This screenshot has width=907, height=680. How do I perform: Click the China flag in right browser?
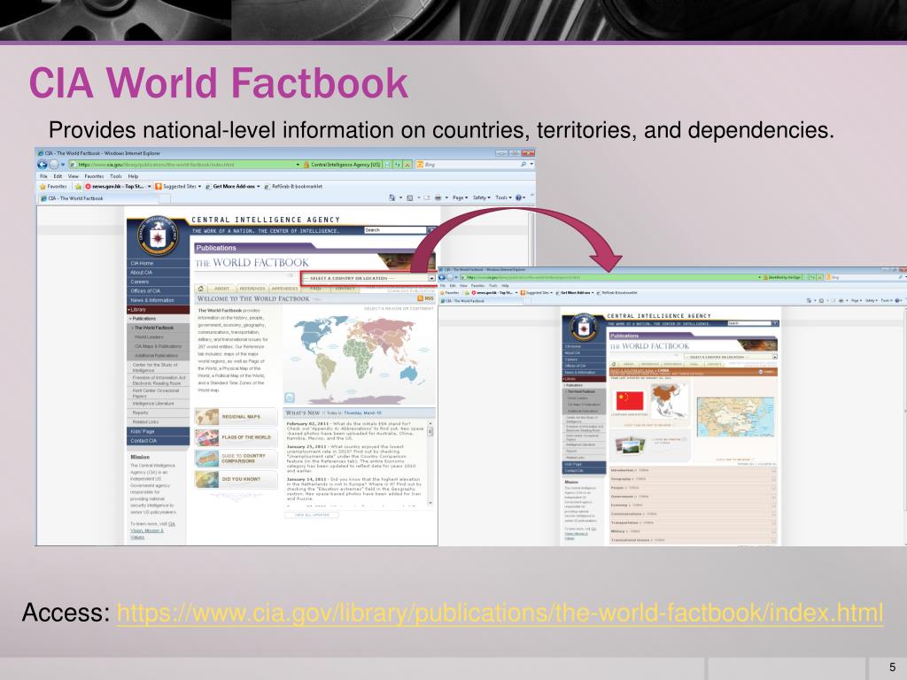(630, 400)
